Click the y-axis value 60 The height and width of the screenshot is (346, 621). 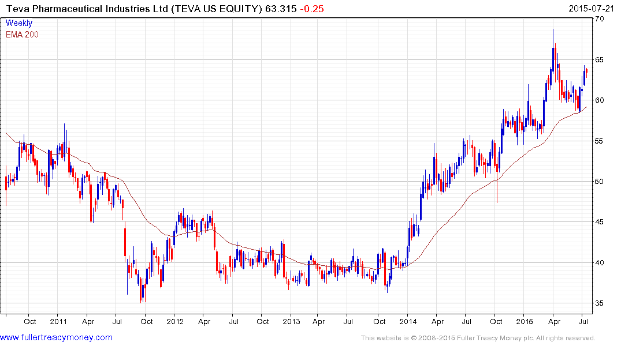click(600, 100)
